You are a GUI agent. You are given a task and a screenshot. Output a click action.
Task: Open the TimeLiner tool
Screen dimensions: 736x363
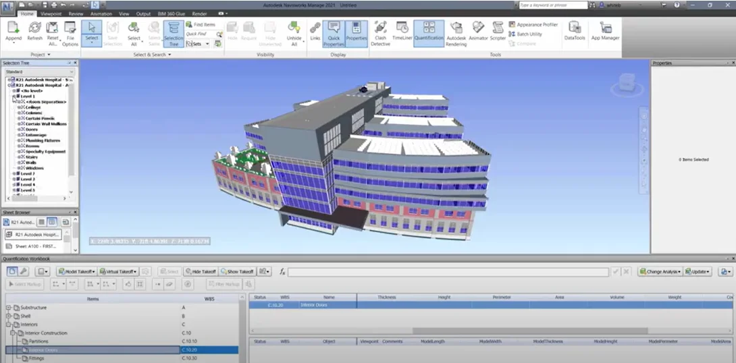pyautogui.click(x=402, y=32)
